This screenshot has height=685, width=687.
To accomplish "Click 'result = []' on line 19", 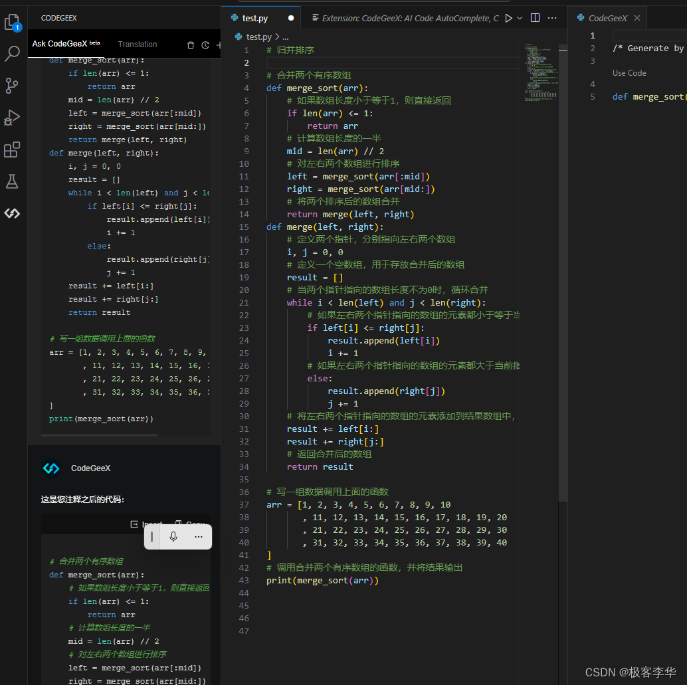I will click(x=314, y=278).
